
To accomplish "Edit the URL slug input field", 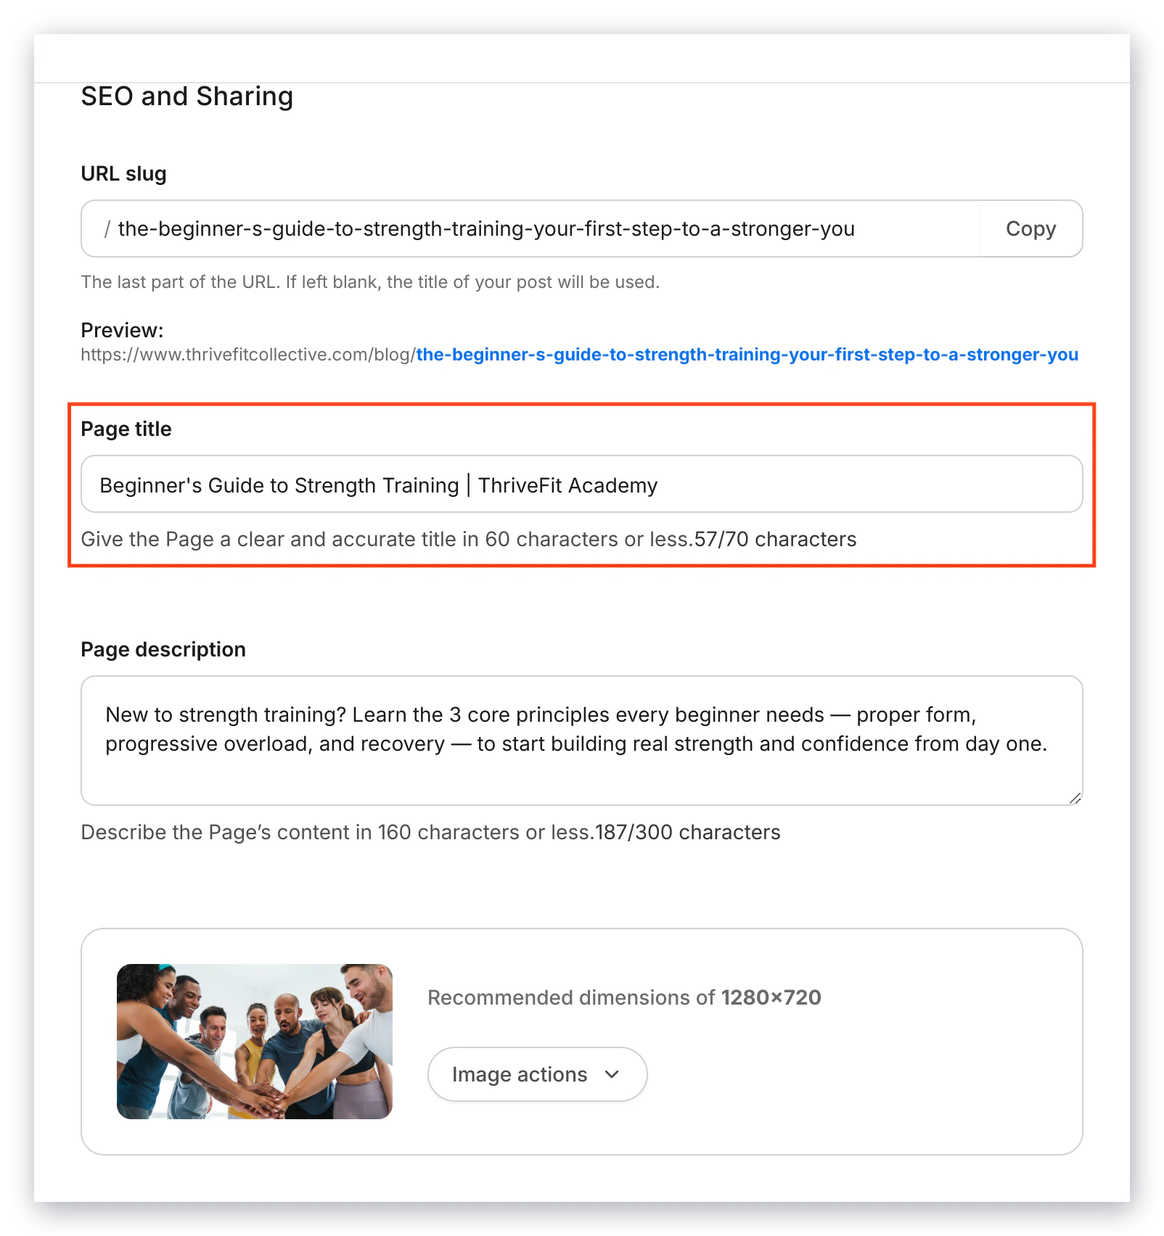I will [x=530, y=228].
